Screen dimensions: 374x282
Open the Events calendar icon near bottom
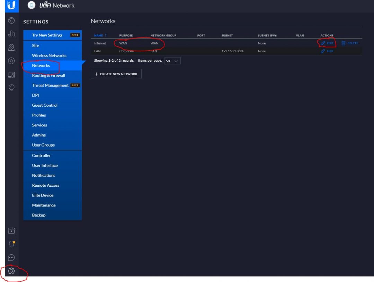pyautogui.click(x=11, y=230)
